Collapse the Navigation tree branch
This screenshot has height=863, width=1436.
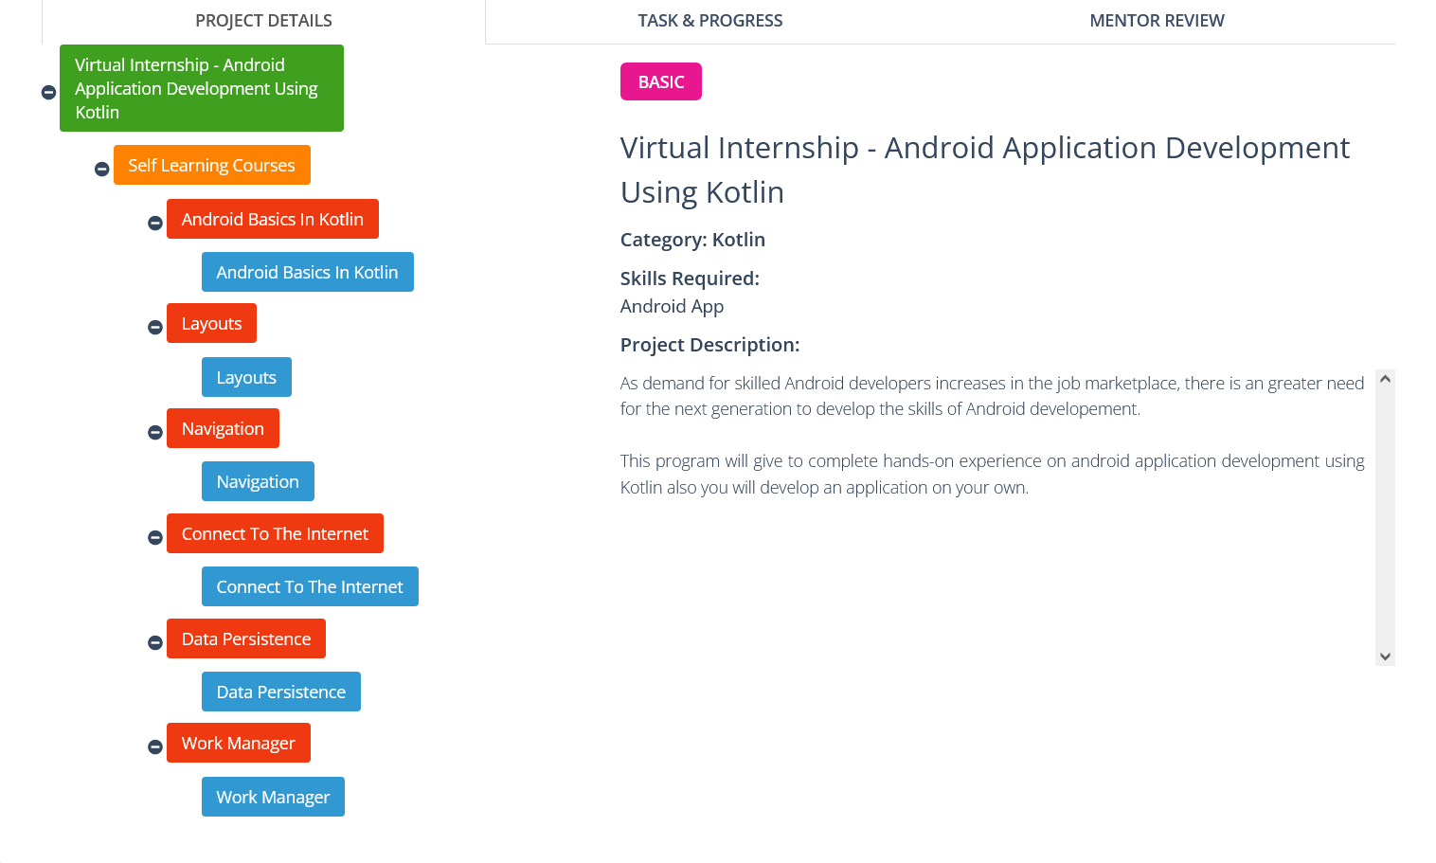(x=154, y=431)
